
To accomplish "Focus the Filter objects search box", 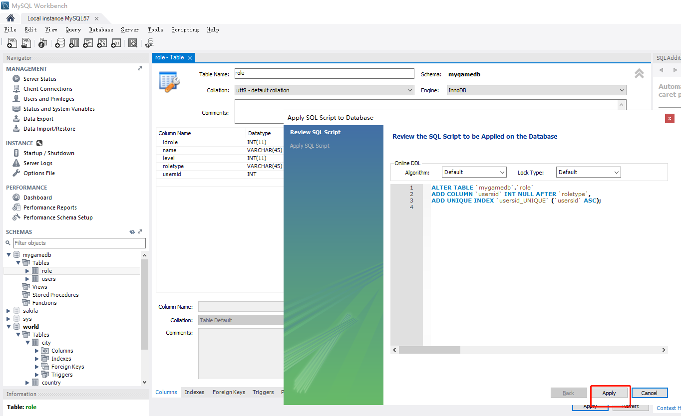I will click(x=79, y=243).
